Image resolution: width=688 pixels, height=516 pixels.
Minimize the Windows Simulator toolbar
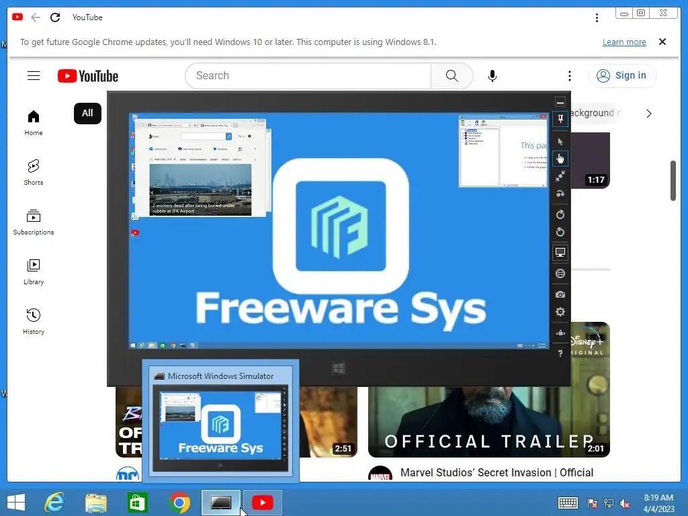pyautogui.click(x=560, y=102)
